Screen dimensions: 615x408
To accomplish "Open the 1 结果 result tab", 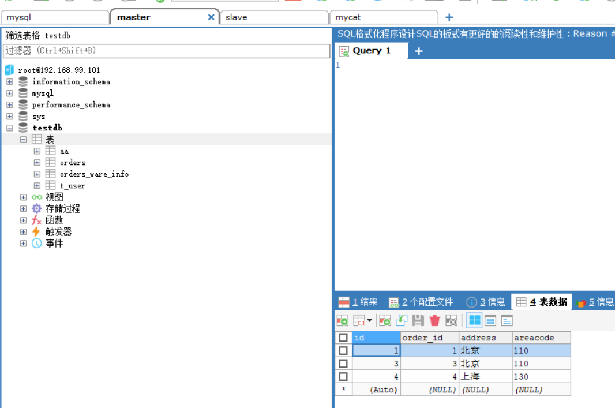I will tap(358, 302).
